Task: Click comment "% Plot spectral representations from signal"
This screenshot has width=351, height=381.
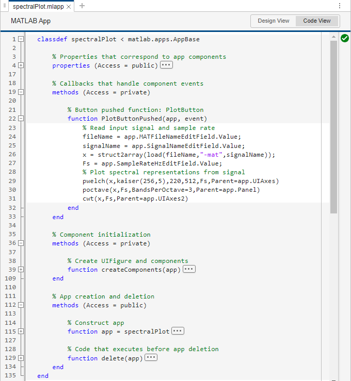Action: 164,172
